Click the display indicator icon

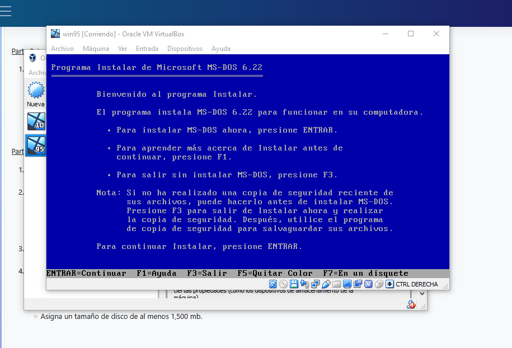click(347, 284)
